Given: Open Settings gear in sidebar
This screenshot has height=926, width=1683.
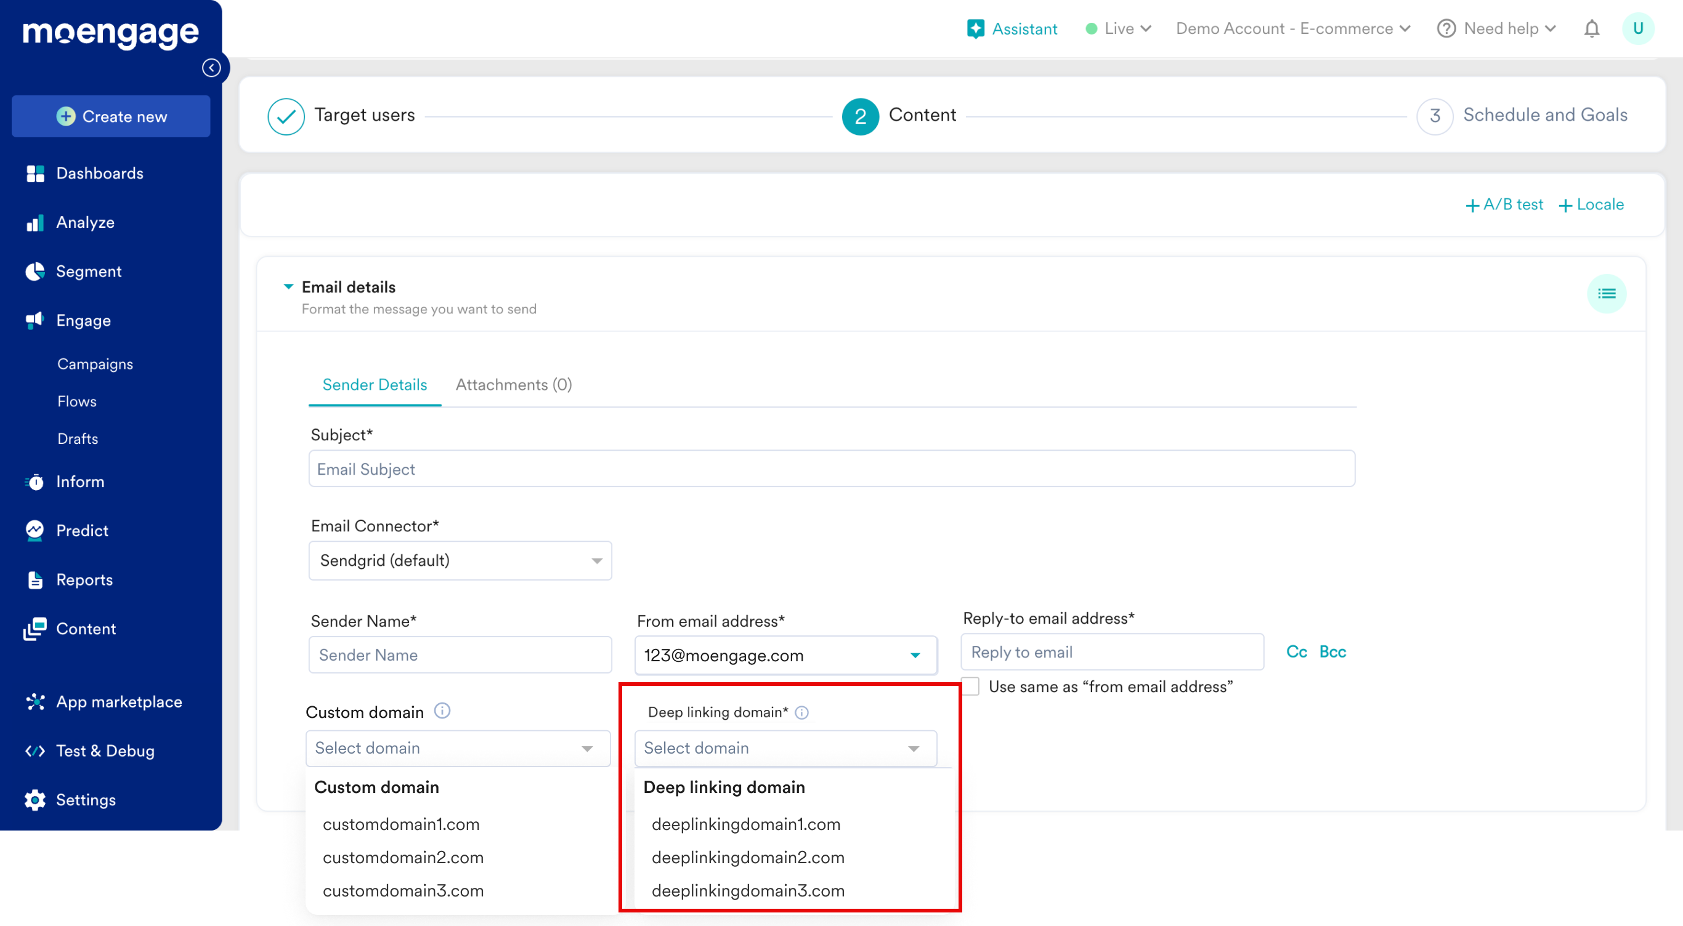Looking at the screenshot, I should pos(34,800).
